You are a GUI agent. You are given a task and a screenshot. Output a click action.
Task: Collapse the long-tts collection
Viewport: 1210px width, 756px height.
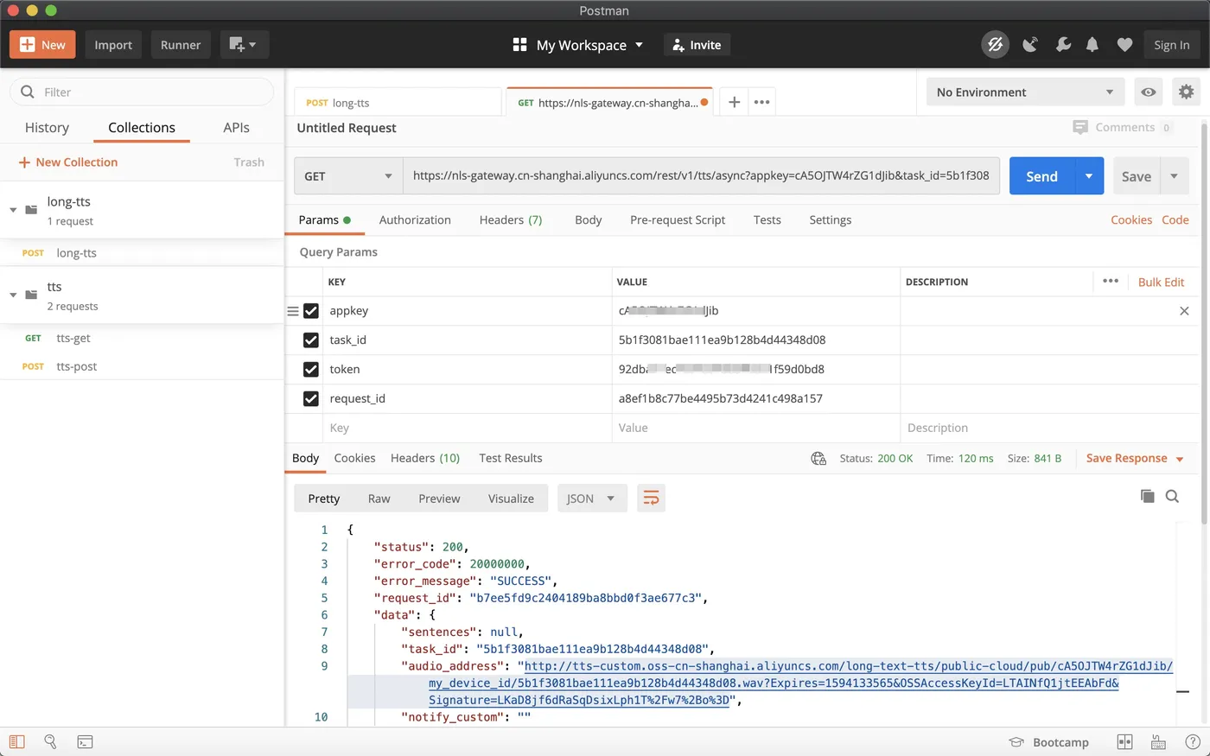(x=13, y=210)
